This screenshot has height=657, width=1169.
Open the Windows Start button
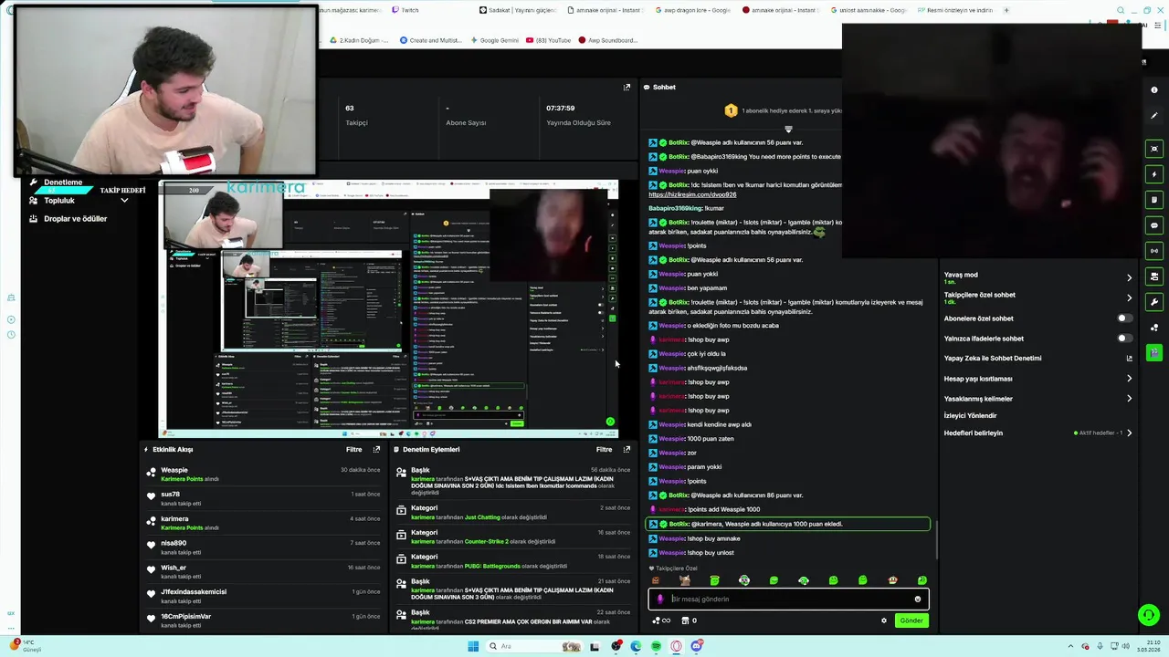[x=473, y=646]
